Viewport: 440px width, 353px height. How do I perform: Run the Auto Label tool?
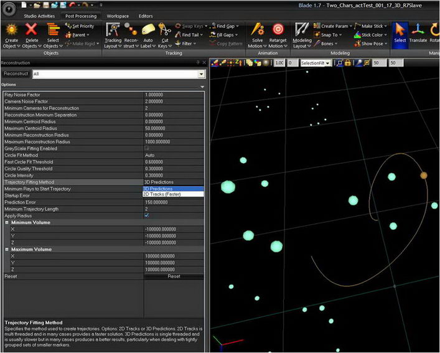[148, 29]
